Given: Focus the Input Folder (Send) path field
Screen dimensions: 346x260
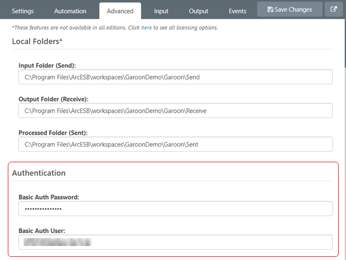Looking at the screenshot, I should pos(175,77).
